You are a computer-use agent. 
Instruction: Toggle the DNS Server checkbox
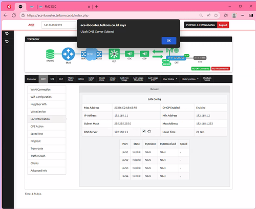[144, 131]
